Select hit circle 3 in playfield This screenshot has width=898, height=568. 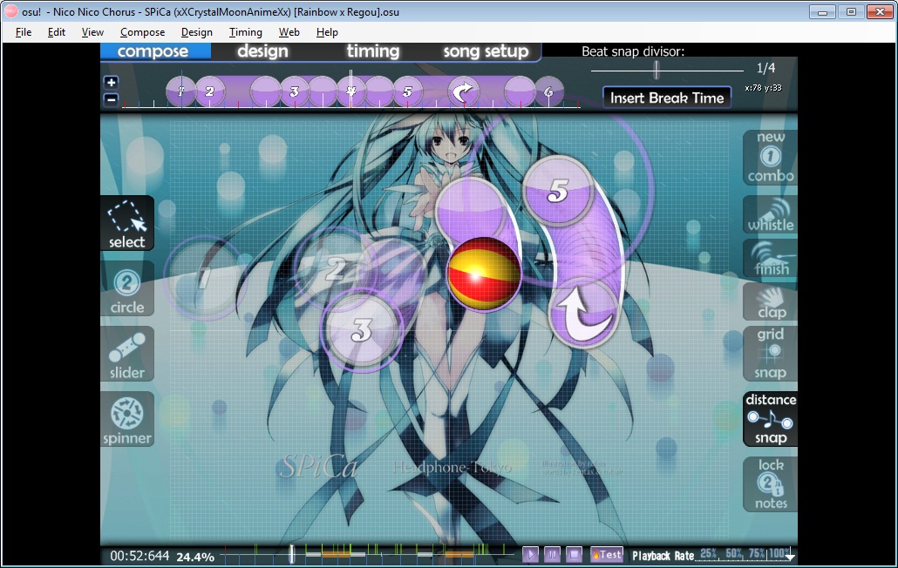361,330
